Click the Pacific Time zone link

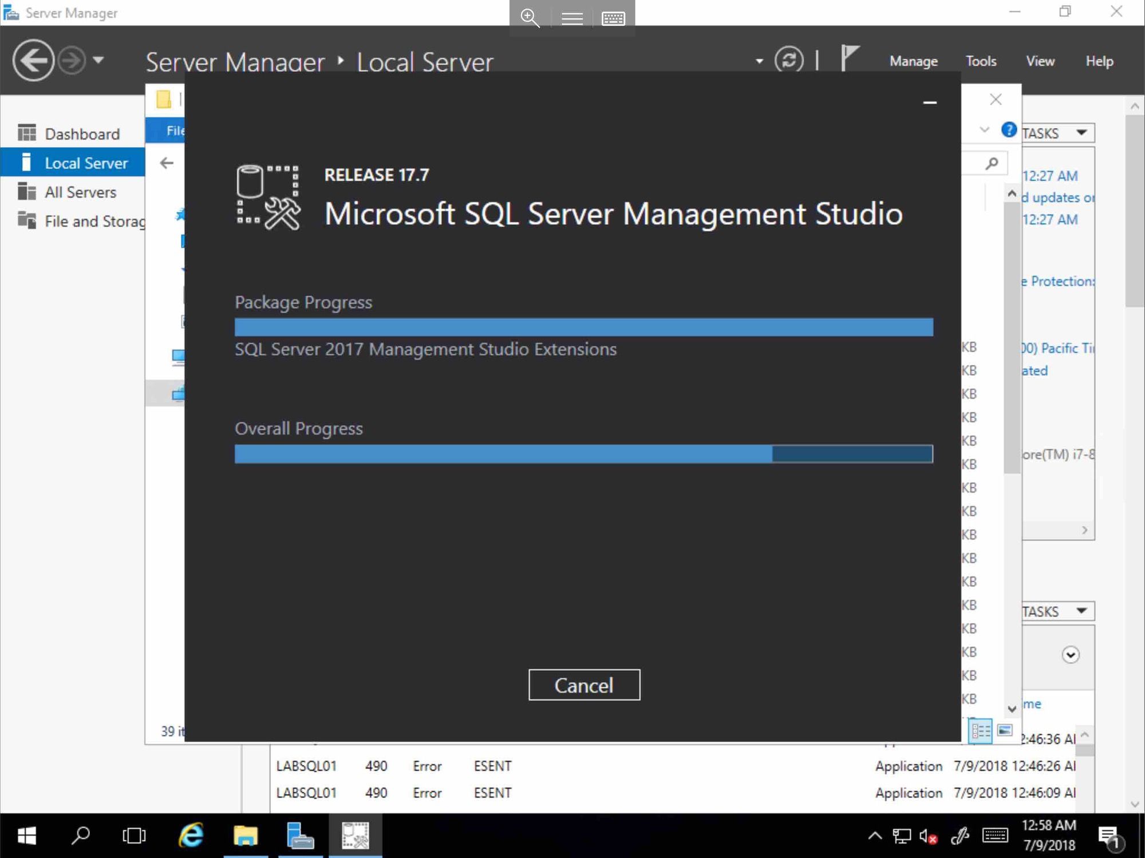1058,348
